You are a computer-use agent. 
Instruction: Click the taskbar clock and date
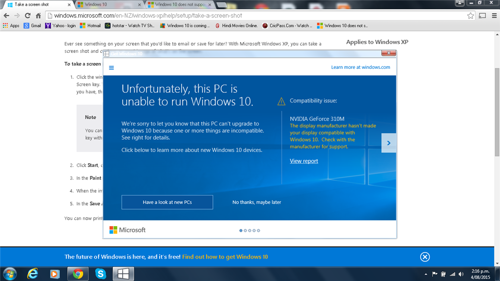pyautogui.click(x=480, y=274)
